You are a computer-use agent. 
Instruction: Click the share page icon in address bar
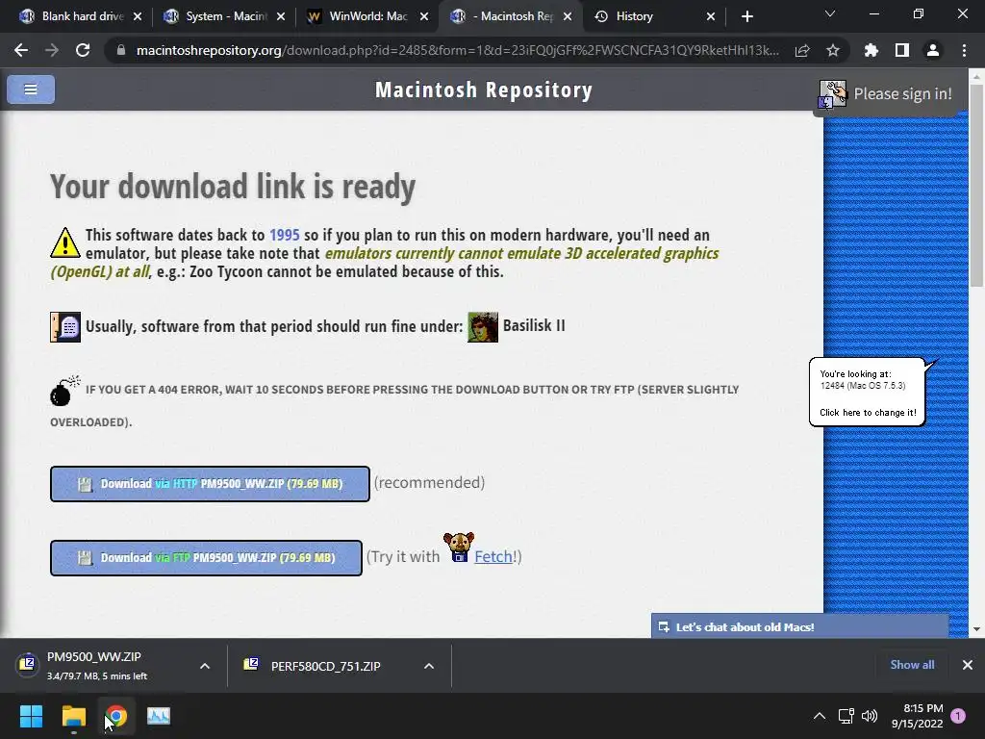tap(802, 50)
